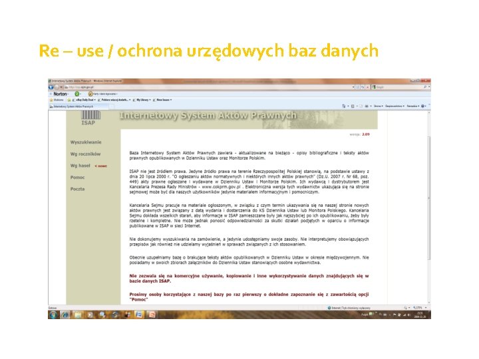Screen dimensions: 479x359
Task: Click the Home page toolbar icon
Action: coord(344,106)
